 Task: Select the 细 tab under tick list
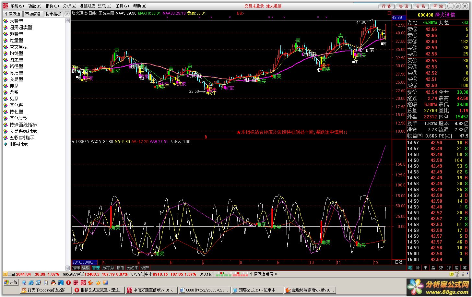(425, 268)
